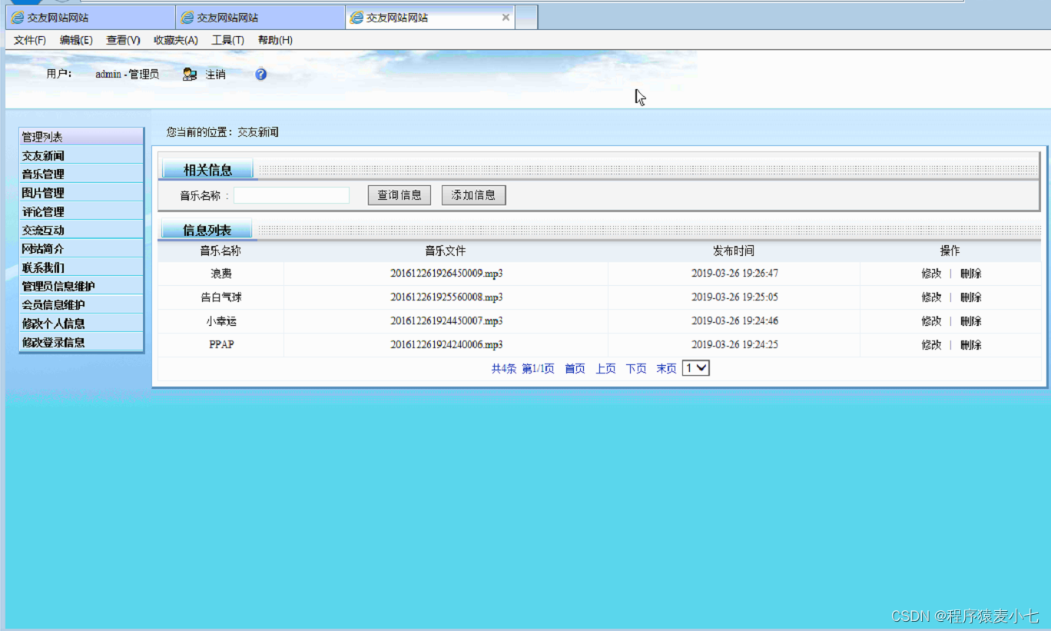Click 修改 for the 小幸运 row
The image size is (1051, 631).
pyautogui.click(x=931, y=320)
